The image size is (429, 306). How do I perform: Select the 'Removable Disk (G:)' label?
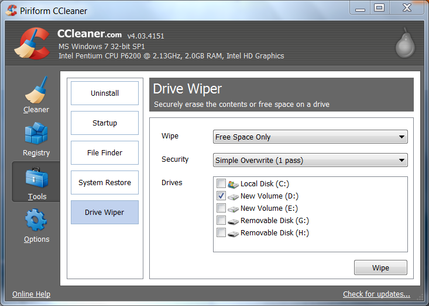click(x=274, y=221)
